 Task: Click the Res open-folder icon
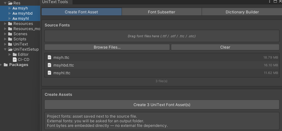click(10, 3)
